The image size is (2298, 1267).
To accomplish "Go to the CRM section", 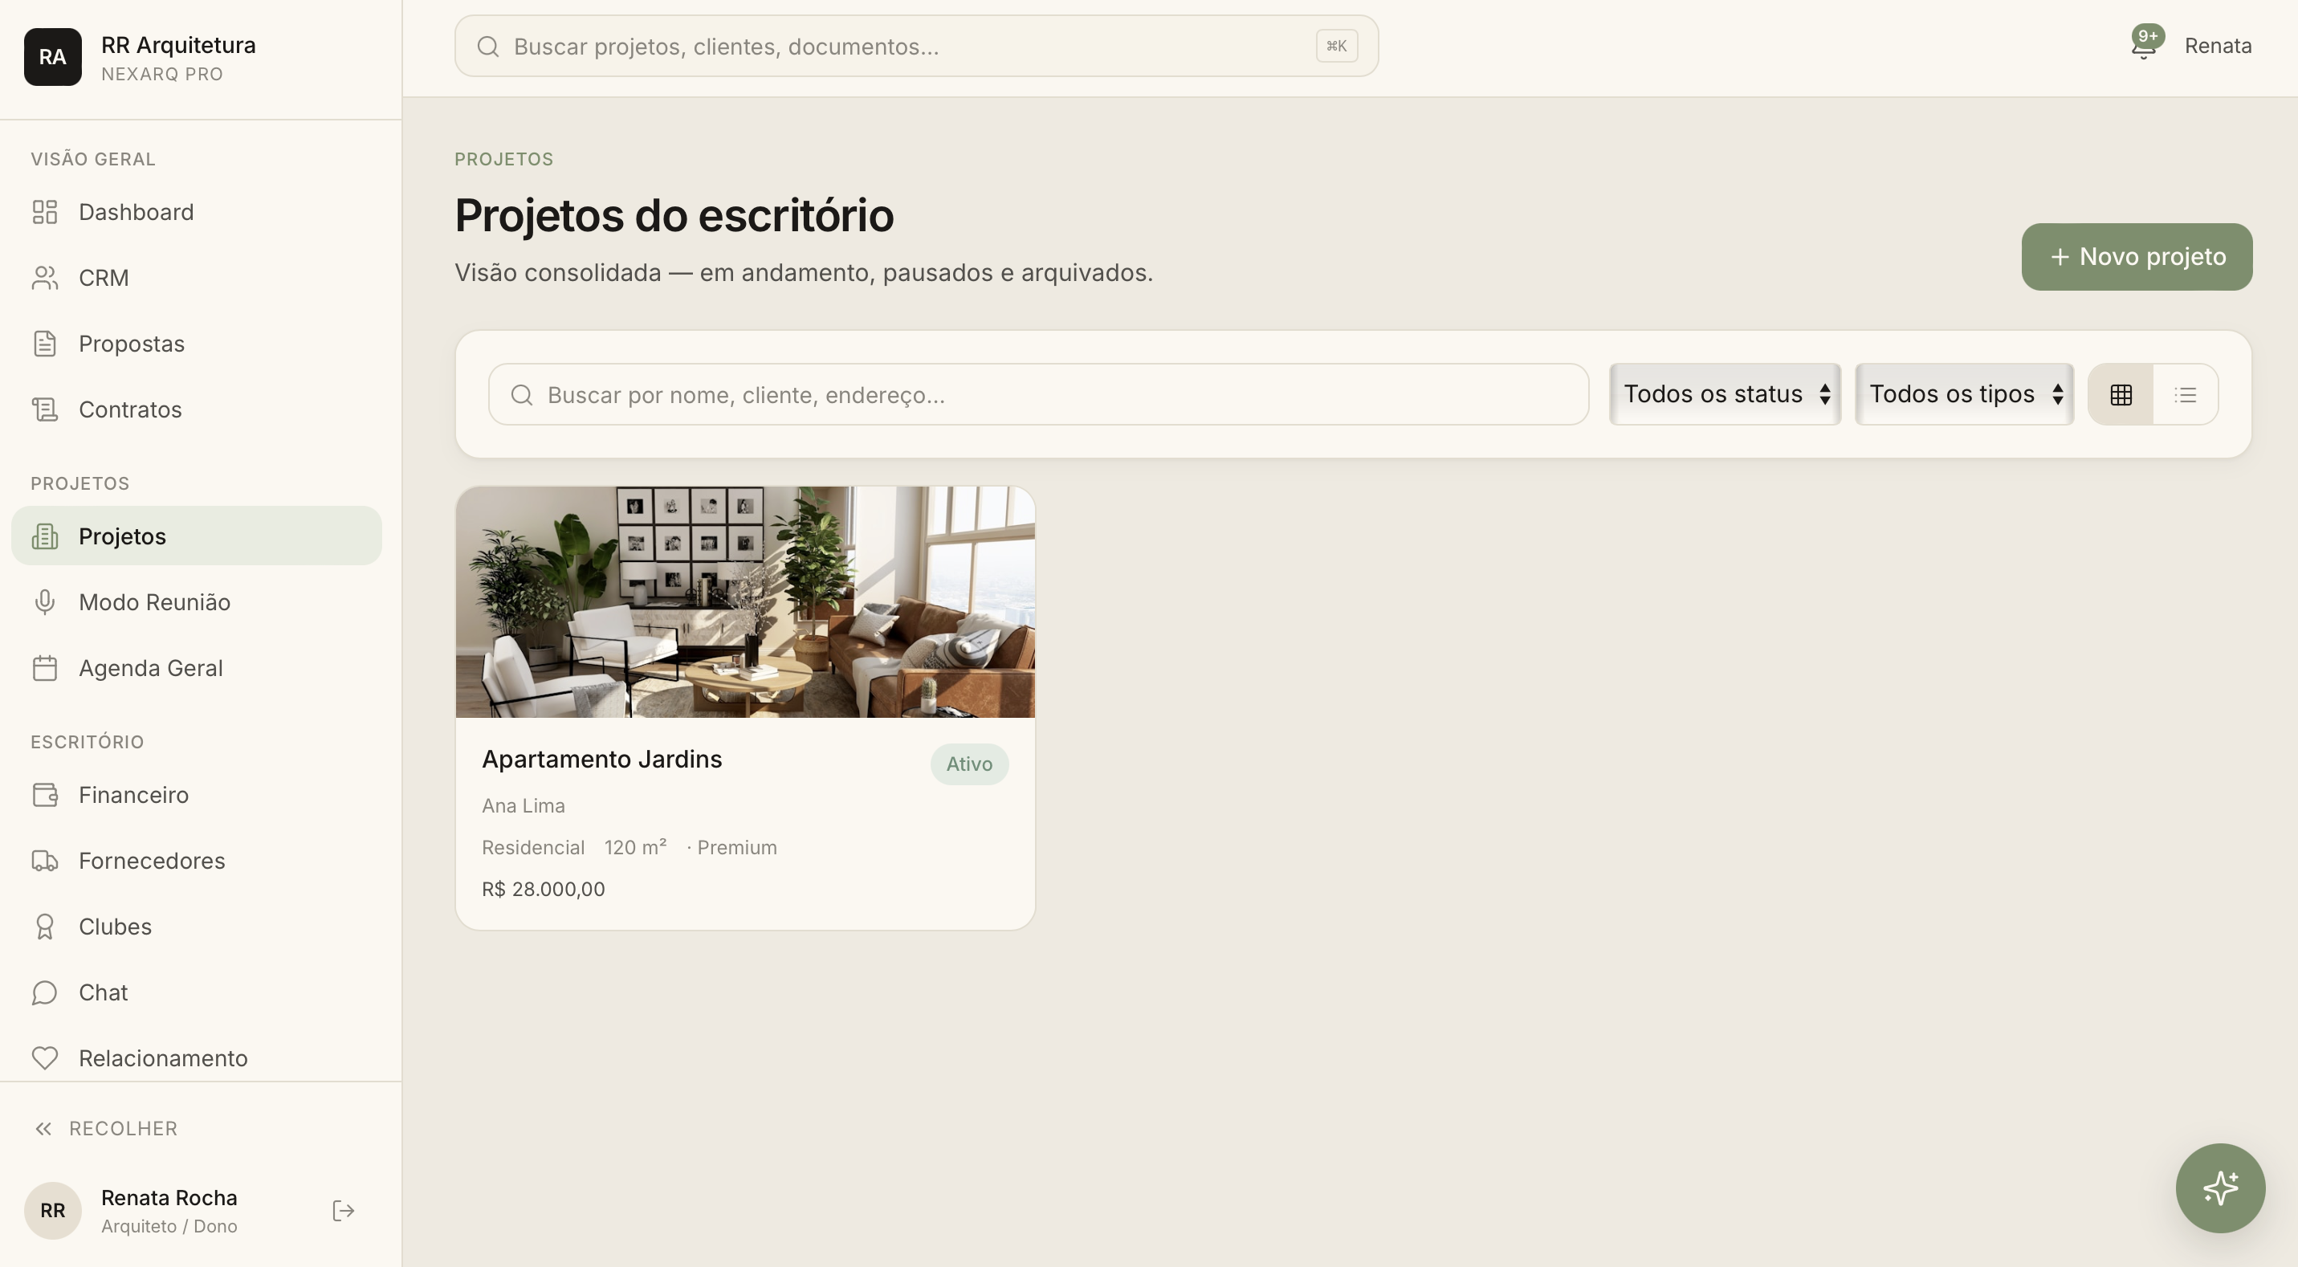I will coord(196,279).
